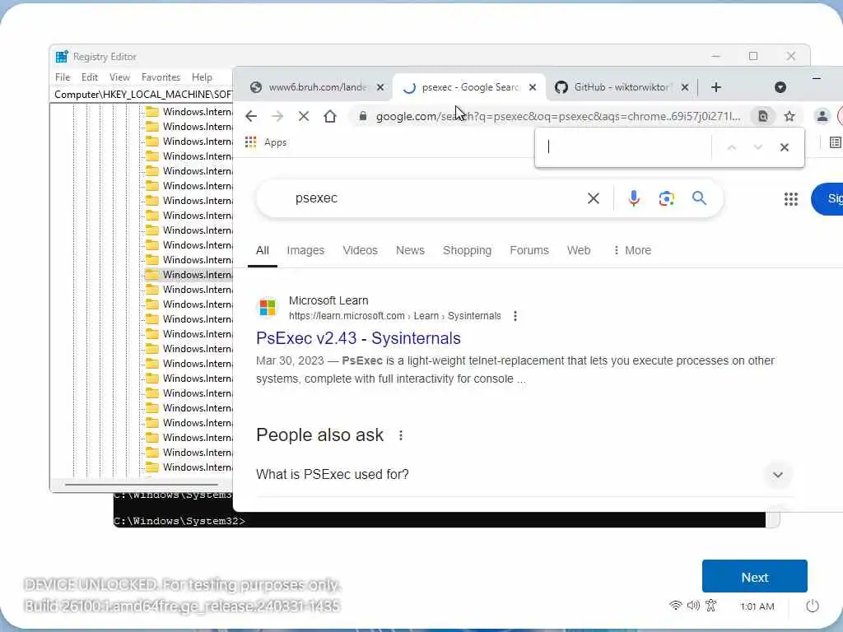The image size is (843, 632).
Task: Select the highlighted Windows.Intern registry key
Action: pyautogui.click(x=189, y=275)
